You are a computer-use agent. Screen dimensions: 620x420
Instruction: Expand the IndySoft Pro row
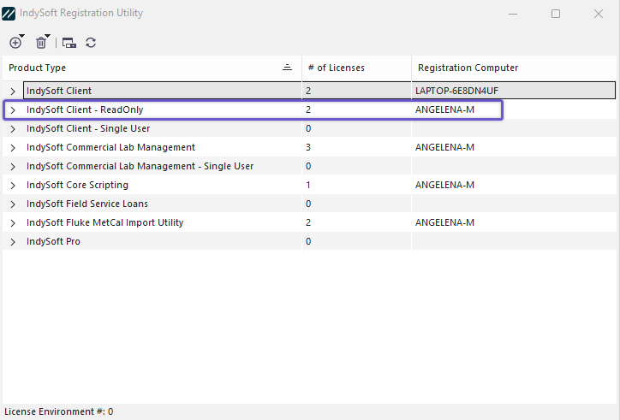[13, 242]
